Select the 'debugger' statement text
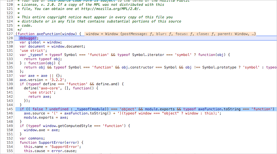 [28, 38]
